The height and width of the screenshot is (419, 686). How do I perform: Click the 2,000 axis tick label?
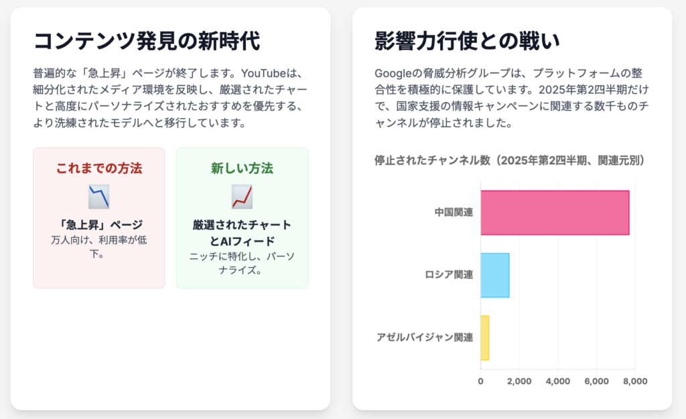point(519,381)
